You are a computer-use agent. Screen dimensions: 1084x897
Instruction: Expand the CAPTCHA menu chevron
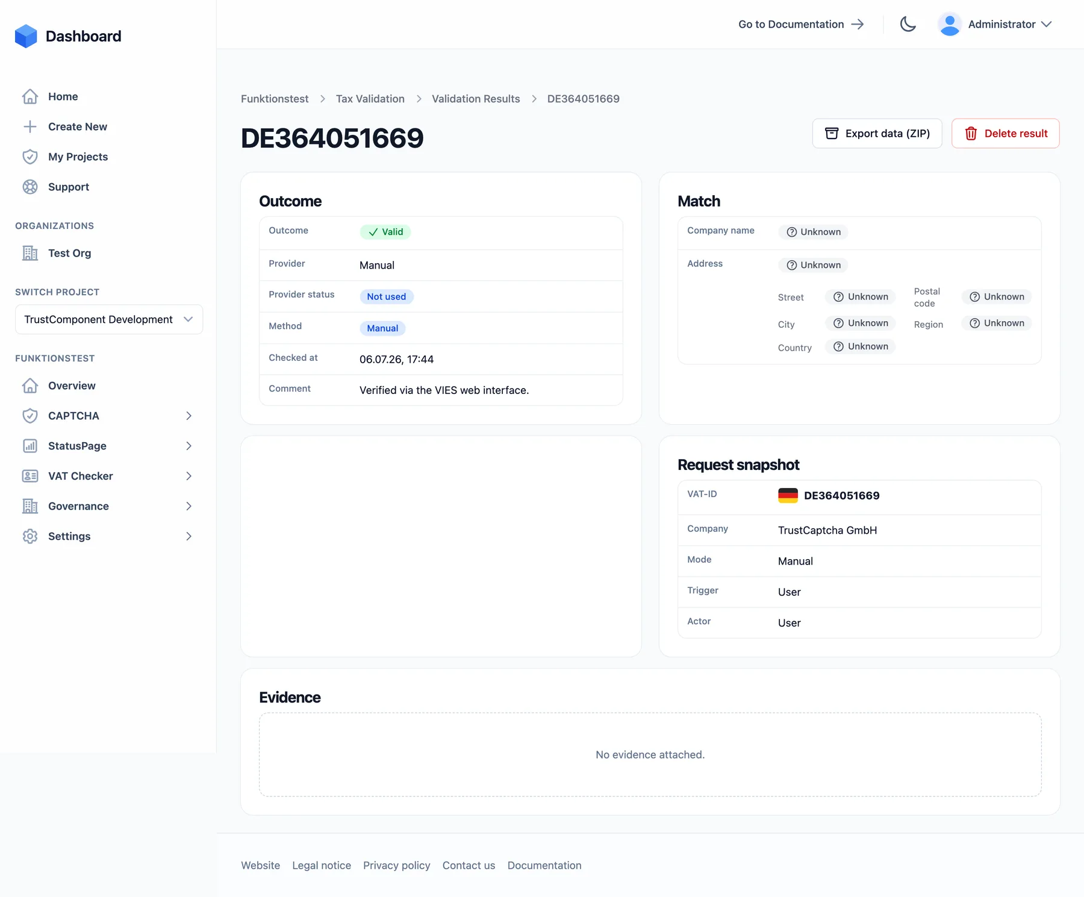(x=188, y=416)
